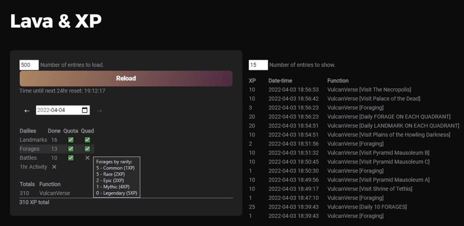Image resolution: width=464 pixels, height=226 pixels.
Task: Click '2 - Epic (3XP)' in forages tooltip
Action: (x=110, y=180)
